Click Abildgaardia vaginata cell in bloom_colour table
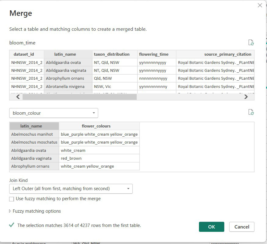267x244 pixels. (34, 158)
